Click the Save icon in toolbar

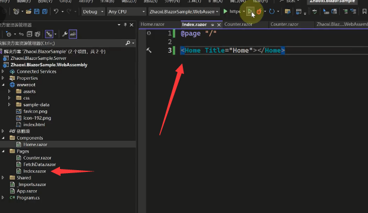click(36, 11)
